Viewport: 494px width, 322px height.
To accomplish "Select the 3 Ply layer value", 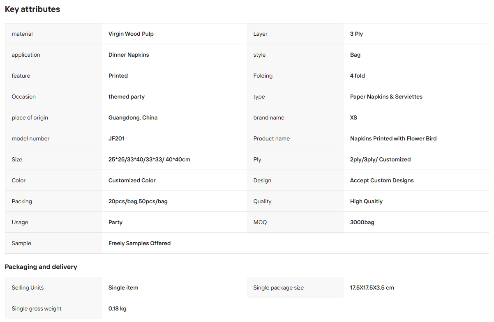I will pos(356,34).
